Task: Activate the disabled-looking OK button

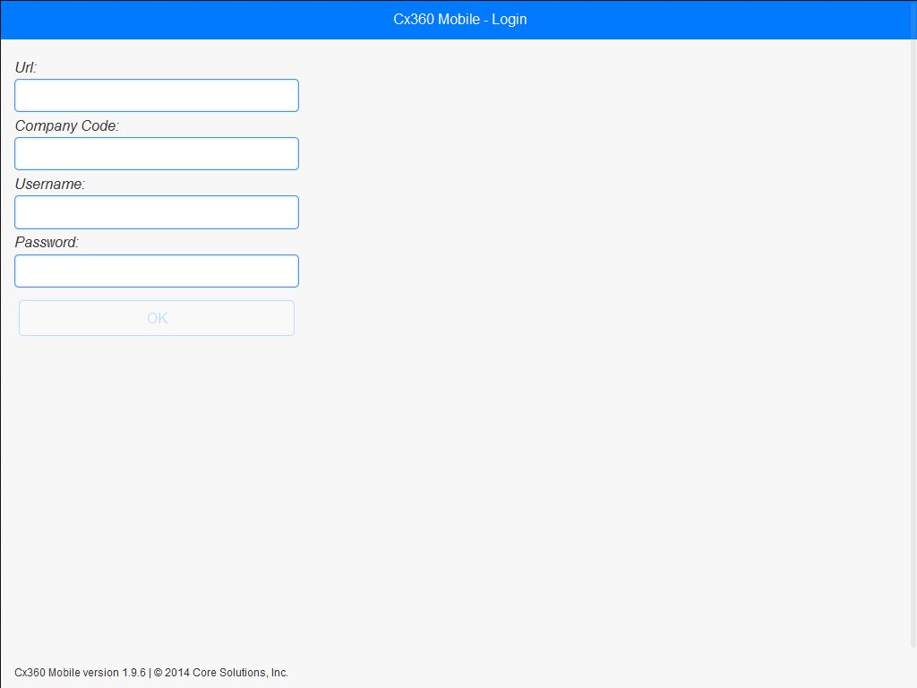Action: click(157, 318)
